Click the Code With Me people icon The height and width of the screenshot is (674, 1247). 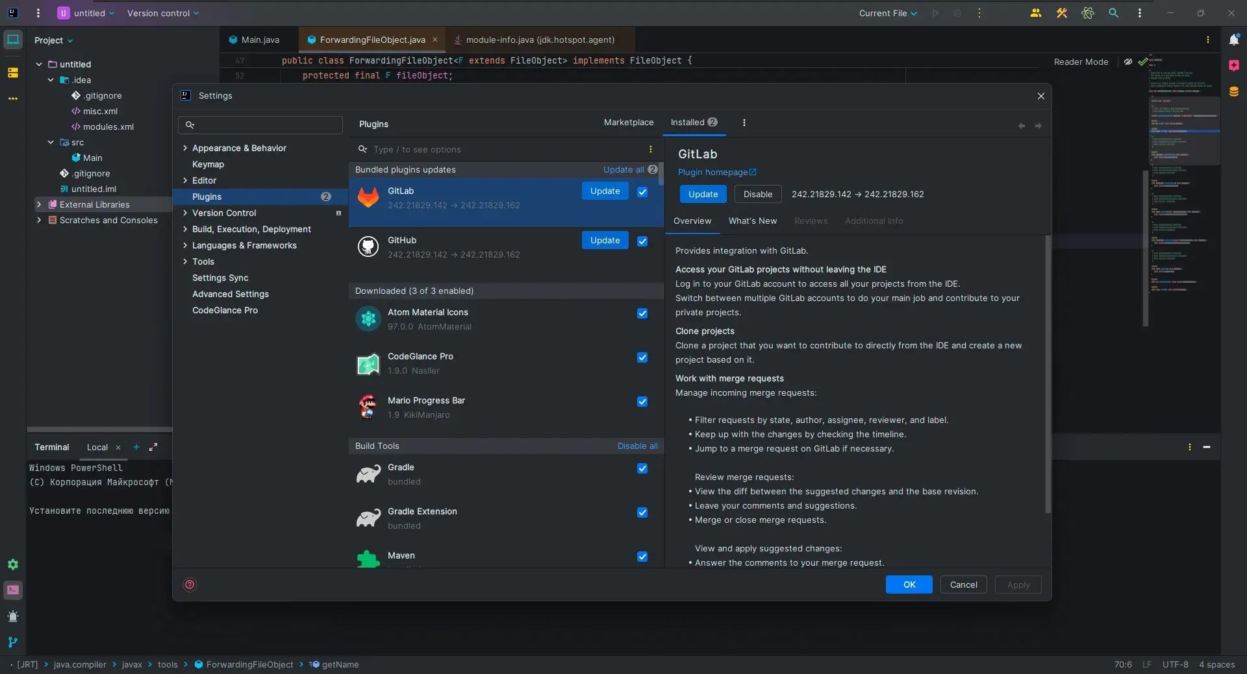(1036, 13)
